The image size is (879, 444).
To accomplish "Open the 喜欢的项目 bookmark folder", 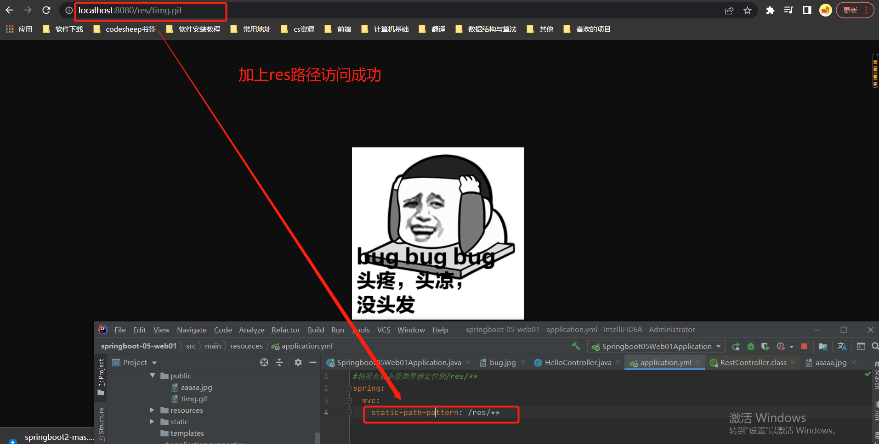I will [x=587, y=29].
